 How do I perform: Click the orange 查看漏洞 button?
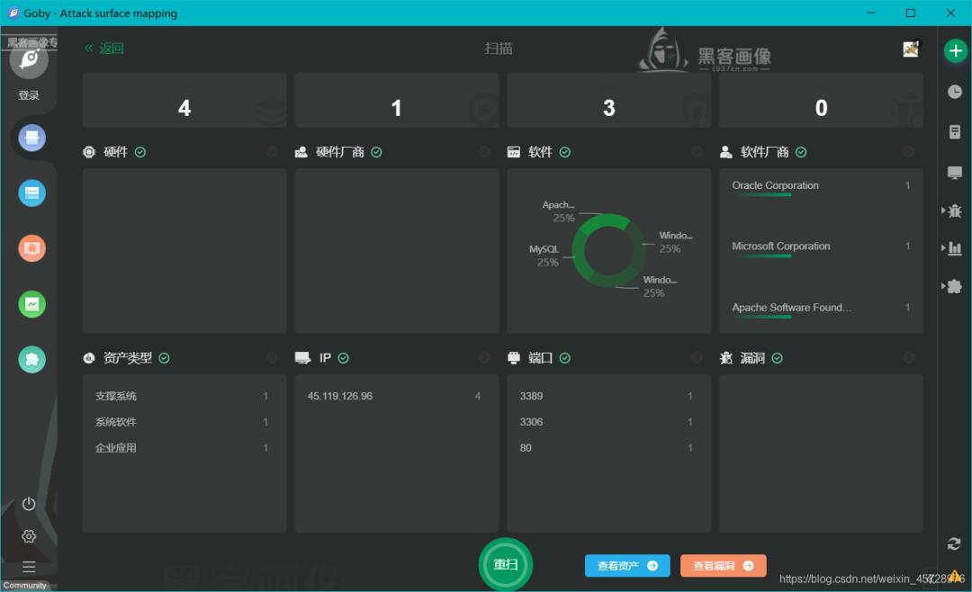pos(723,565)
